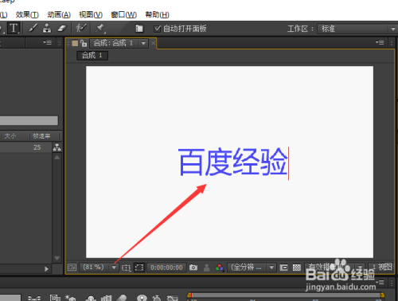398x301 pixels.
Task: Open the 工作区 标准 workspace dropdown
Action: click(357, 29)
